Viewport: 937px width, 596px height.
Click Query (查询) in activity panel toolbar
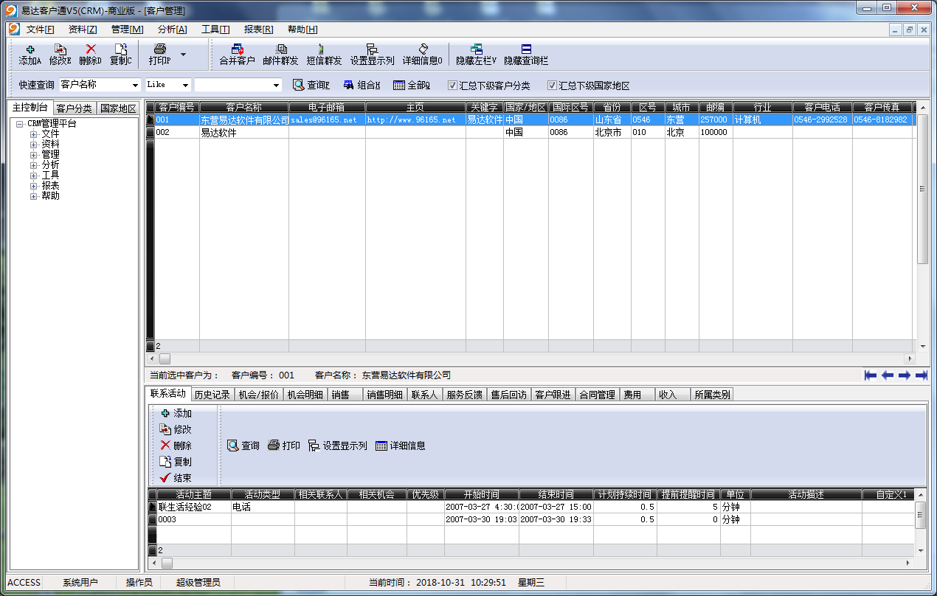[243, 446]
